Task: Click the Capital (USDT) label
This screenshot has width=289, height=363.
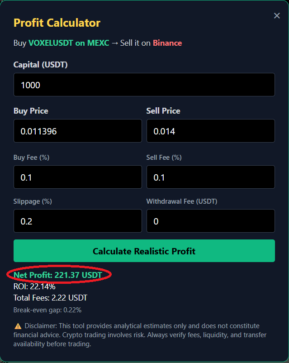Action: [x=40, y=64]
